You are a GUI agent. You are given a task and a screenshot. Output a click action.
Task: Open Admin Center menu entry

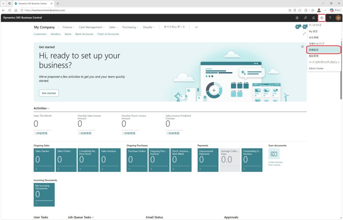tap(324, 69)
